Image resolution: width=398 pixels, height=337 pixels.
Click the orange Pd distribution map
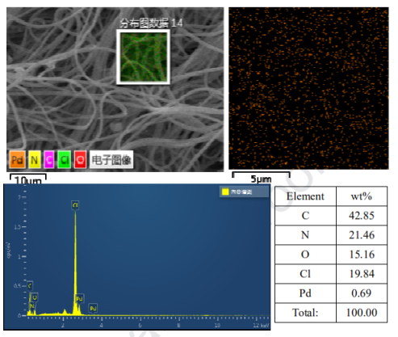click(x=308, y=88)
